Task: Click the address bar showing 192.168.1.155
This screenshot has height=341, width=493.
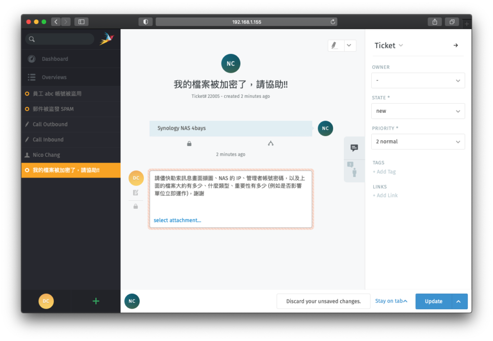Action: pyautogui.click(x=246, y=22)
